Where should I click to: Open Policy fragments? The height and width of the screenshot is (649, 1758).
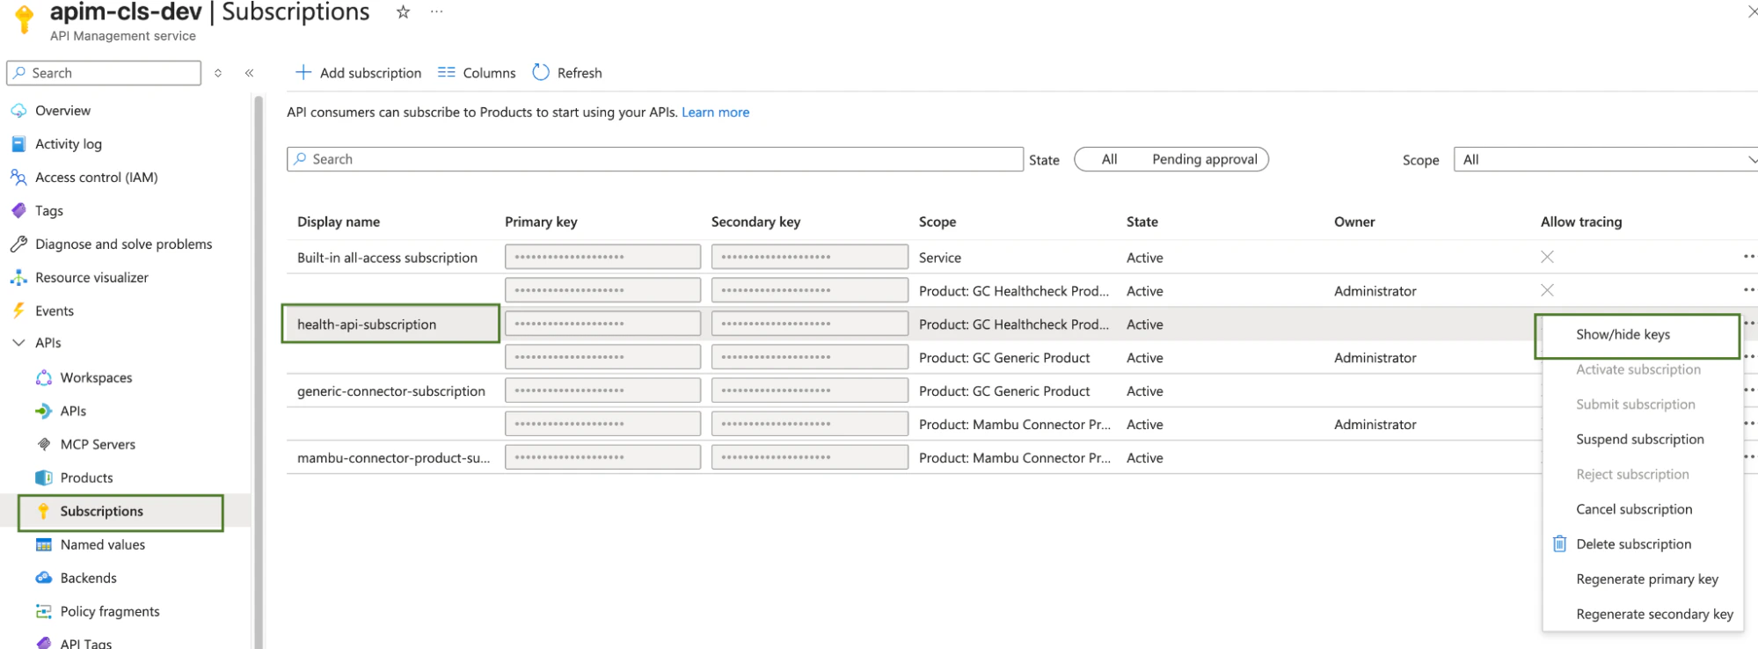pos(110,612)
